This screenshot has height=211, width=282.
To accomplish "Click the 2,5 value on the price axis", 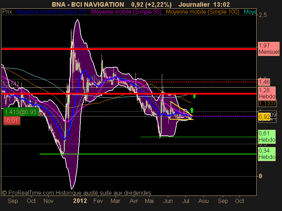I will pos(263,15).
